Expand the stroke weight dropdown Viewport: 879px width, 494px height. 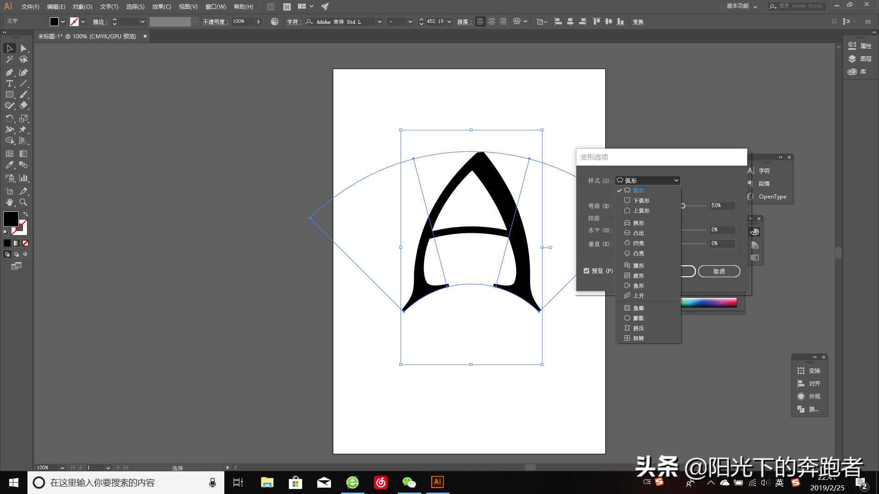click(x=143, y=21)
